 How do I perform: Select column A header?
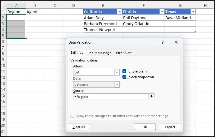point(16,6)
